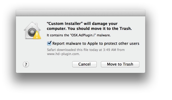Click the house roof of the Gatekeeper icon
Image resolution: width=172 pixels, height=100 pixels.
tap(32, 25)
